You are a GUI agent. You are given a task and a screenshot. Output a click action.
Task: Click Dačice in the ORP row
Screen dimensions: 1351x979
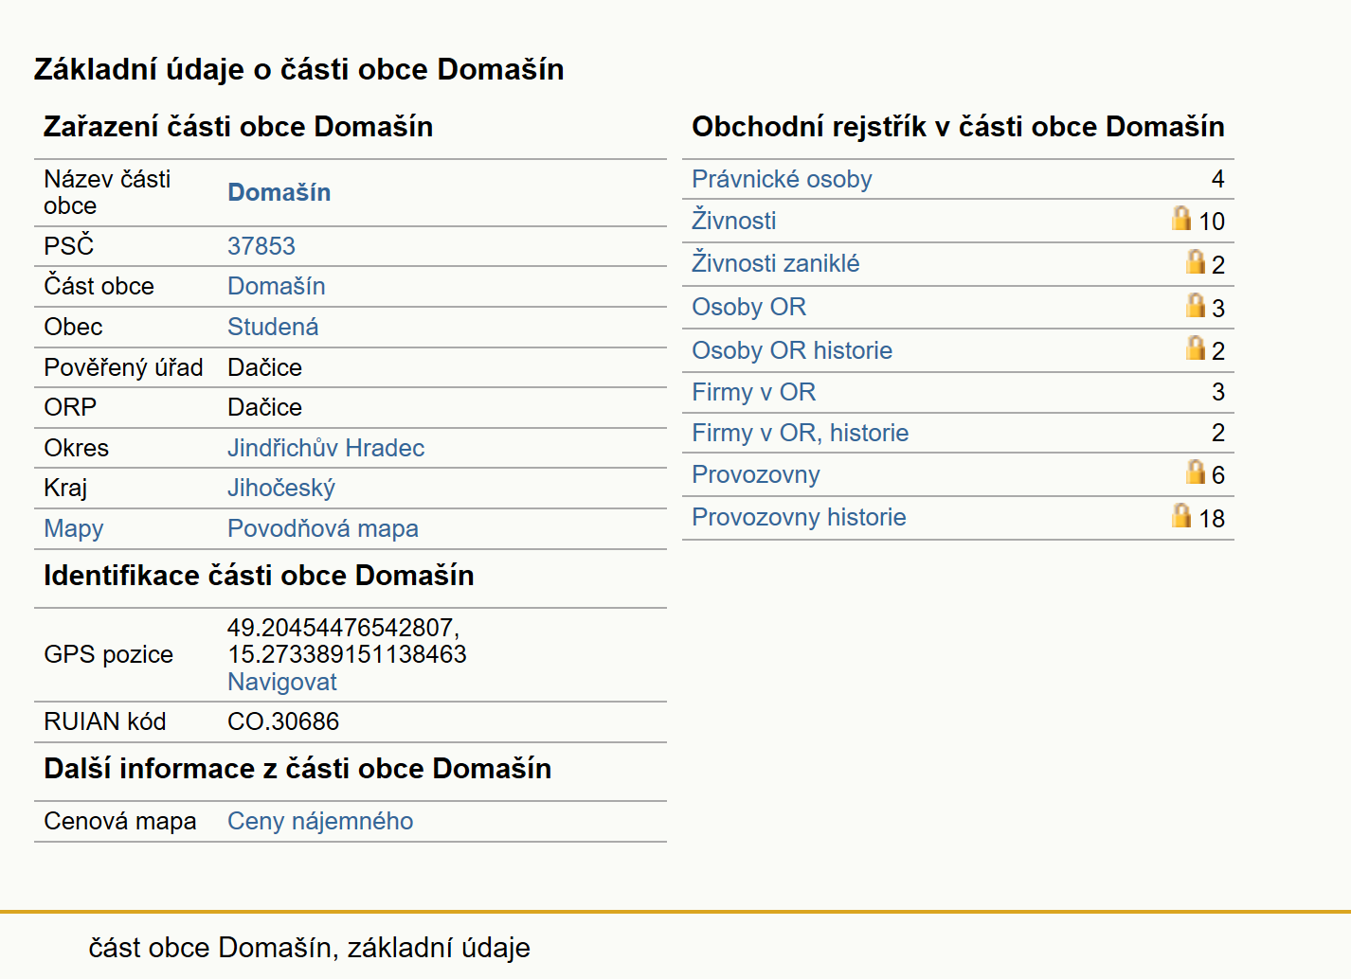(x=264, y=407)
